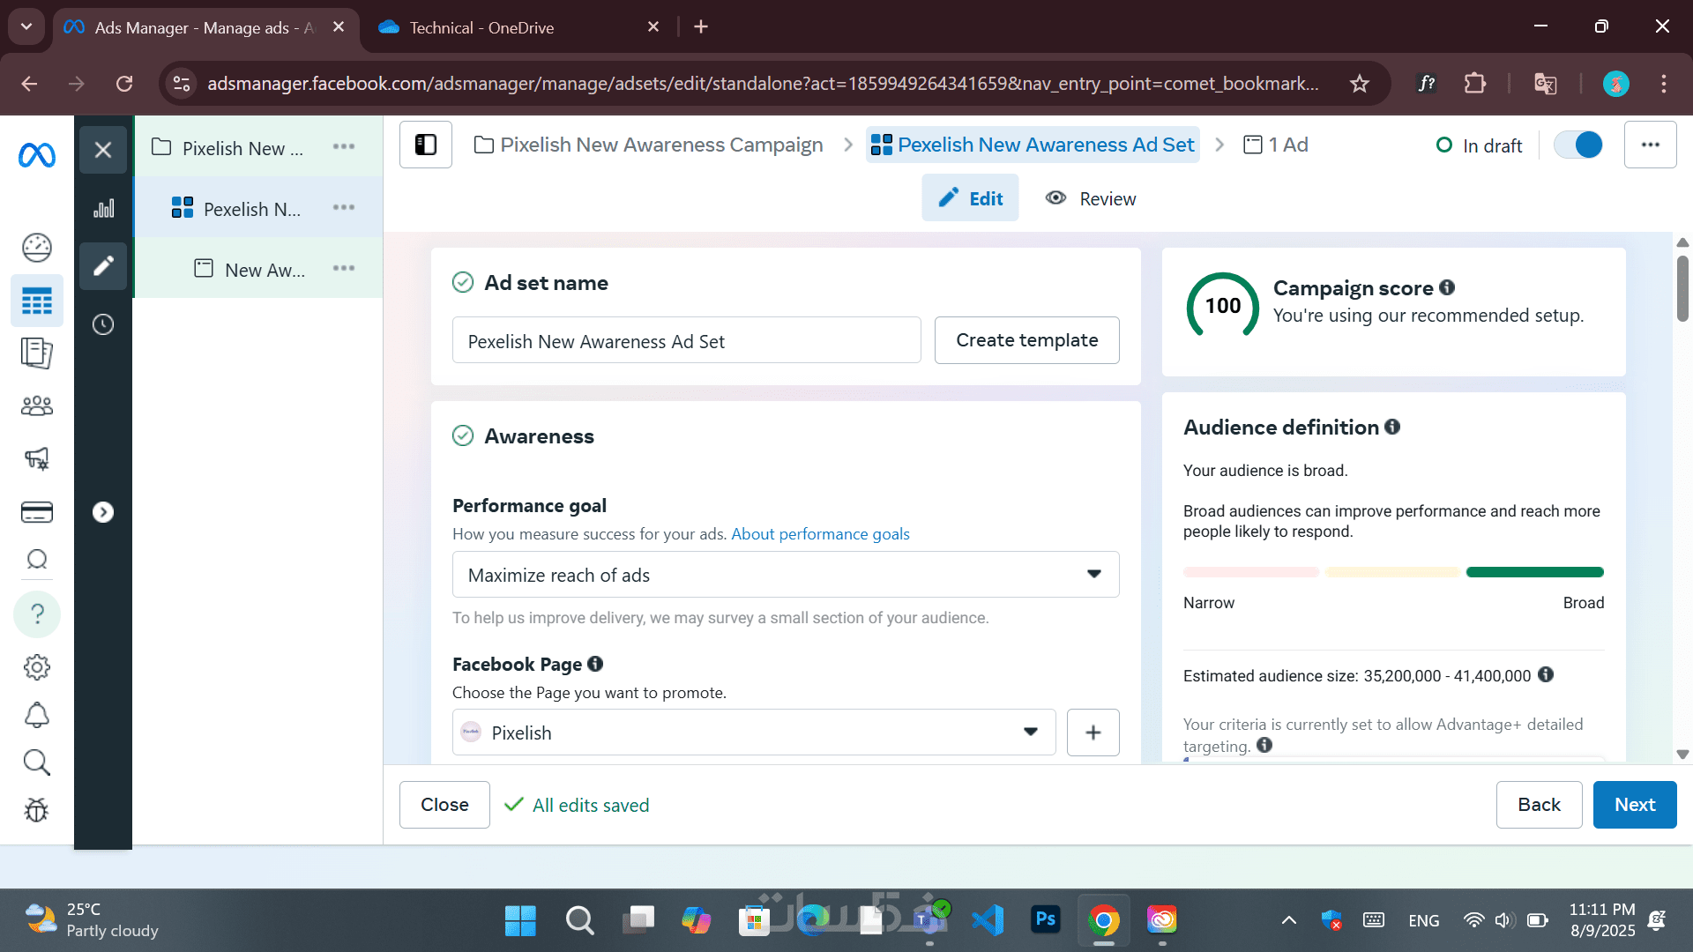
Task: Click the notifications bell icon
Action: [x=37, y=715]
